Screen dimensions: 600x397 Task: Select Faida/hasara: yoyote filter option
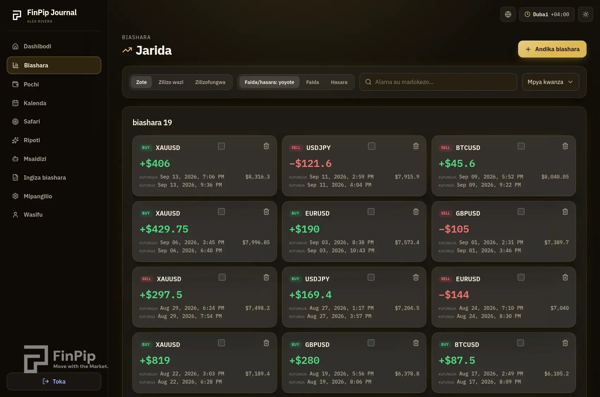coord(269,82)
